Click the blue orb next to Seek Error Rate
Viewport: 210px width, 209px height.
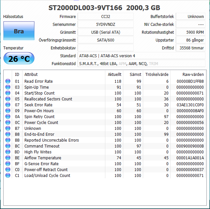[8, 105]
